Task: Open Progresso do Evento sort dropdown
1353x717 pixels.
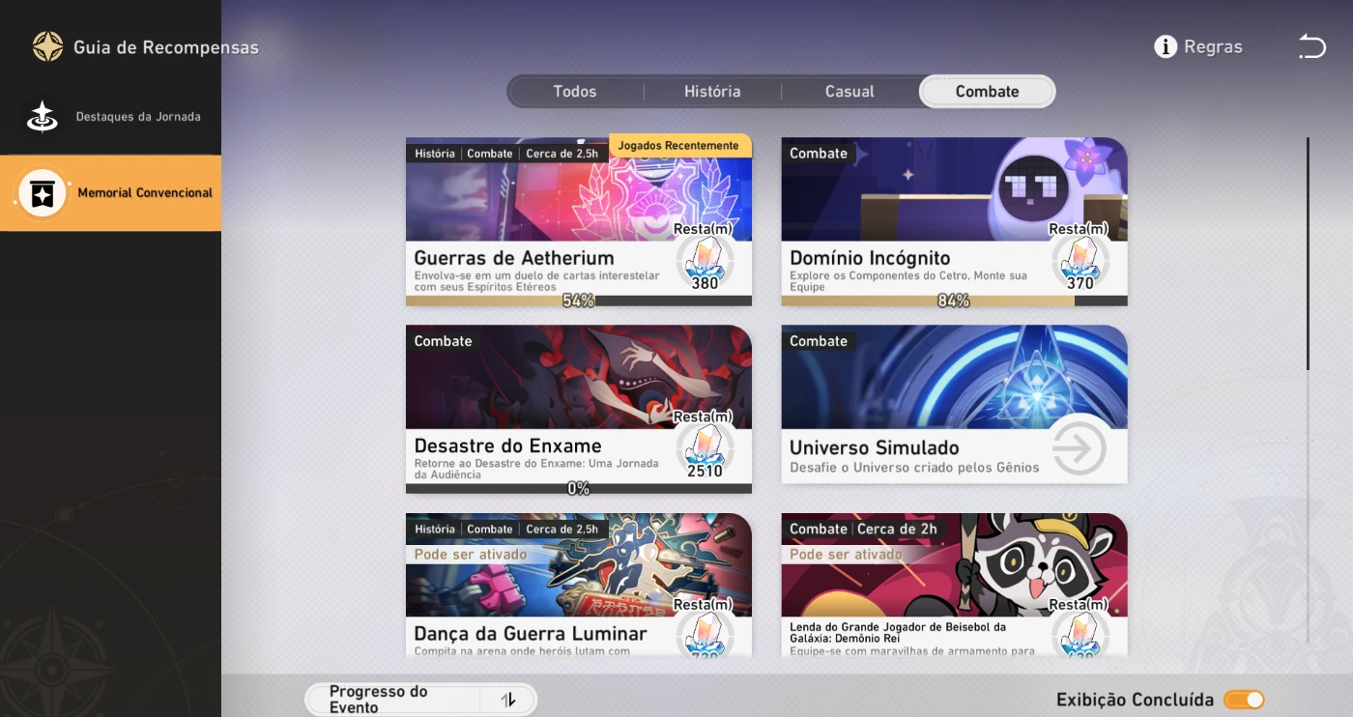Action: pos(393,700)
